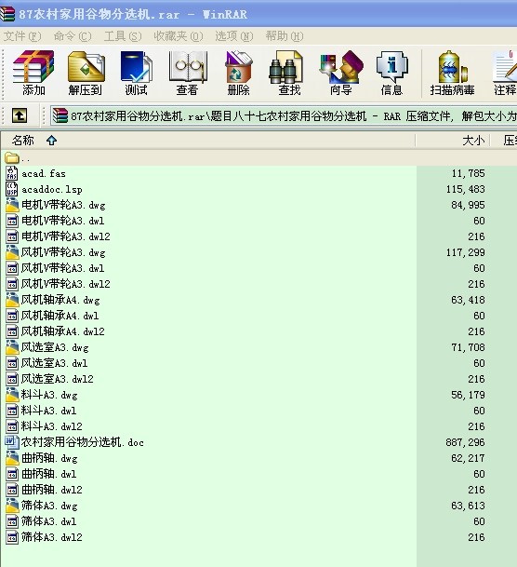Open the 查找 (Find) binoculars icon

point(289,74)
